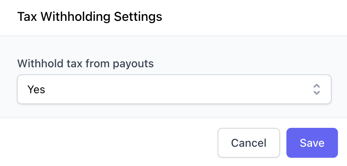The image size is (347, 166).
Task: Choose Save to apply withholding preference
Action: [x=312, y=143]
